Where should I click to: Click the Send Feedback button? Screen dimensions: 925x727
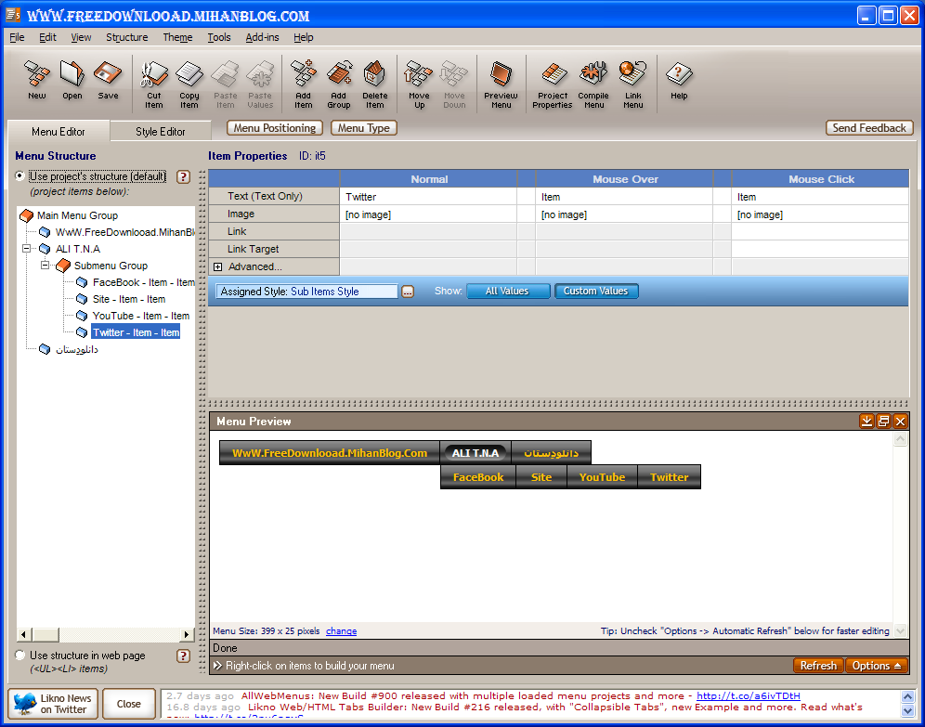[869, 128]
